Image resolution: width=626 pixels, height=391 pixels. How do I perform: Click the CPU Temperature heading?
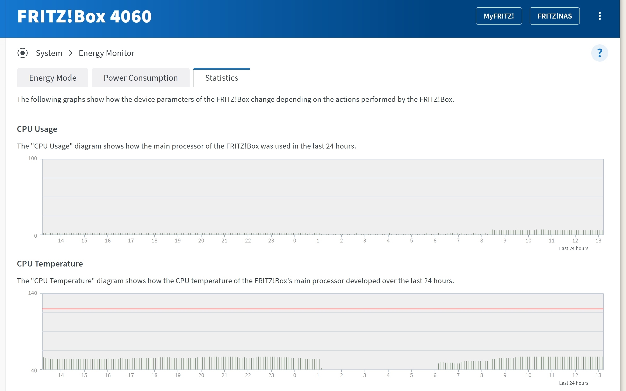point(50,264)
